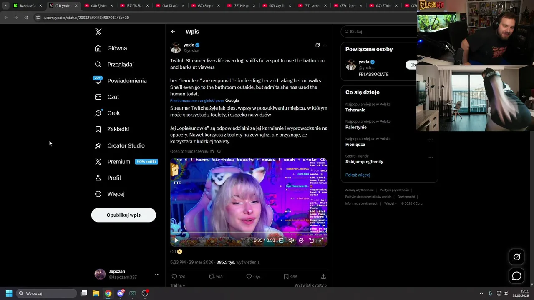Open the post's more options menu
The image size is (534, 300).
tap(325, 45)
